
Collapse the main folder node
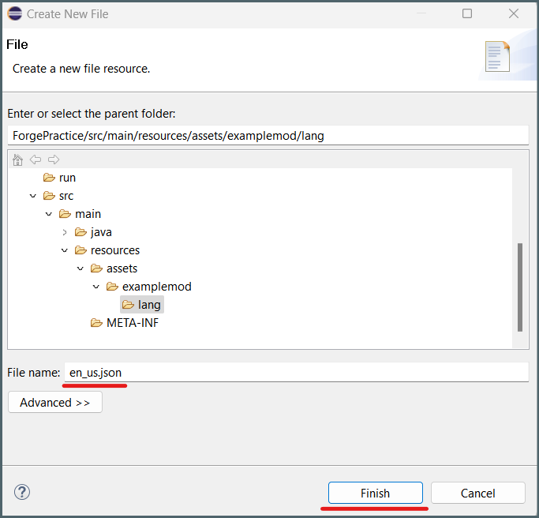[49, 214]
